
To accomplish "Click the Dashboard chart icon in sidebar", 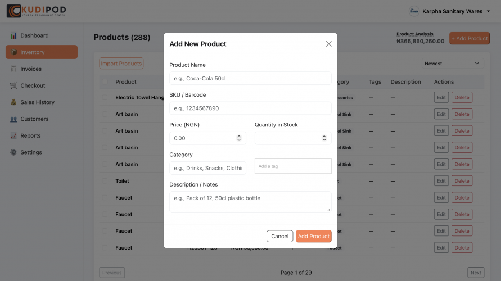I will [x=13, y=35].
